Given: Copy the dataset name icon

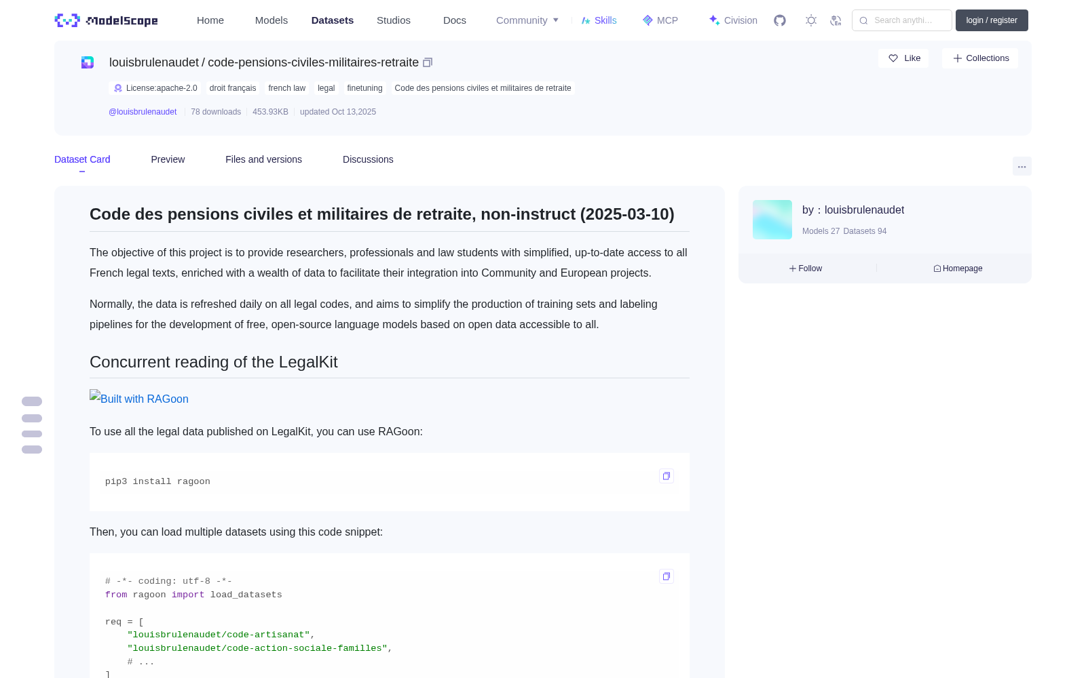Looking at the screenshot, I should point(428,62).
